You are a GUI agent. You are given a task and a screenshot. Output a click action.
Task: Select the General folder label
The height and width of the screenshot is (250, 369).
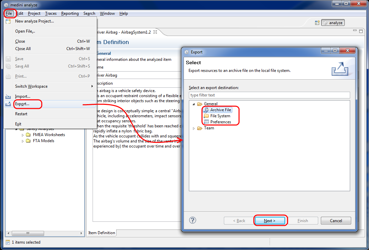(211, 104)
